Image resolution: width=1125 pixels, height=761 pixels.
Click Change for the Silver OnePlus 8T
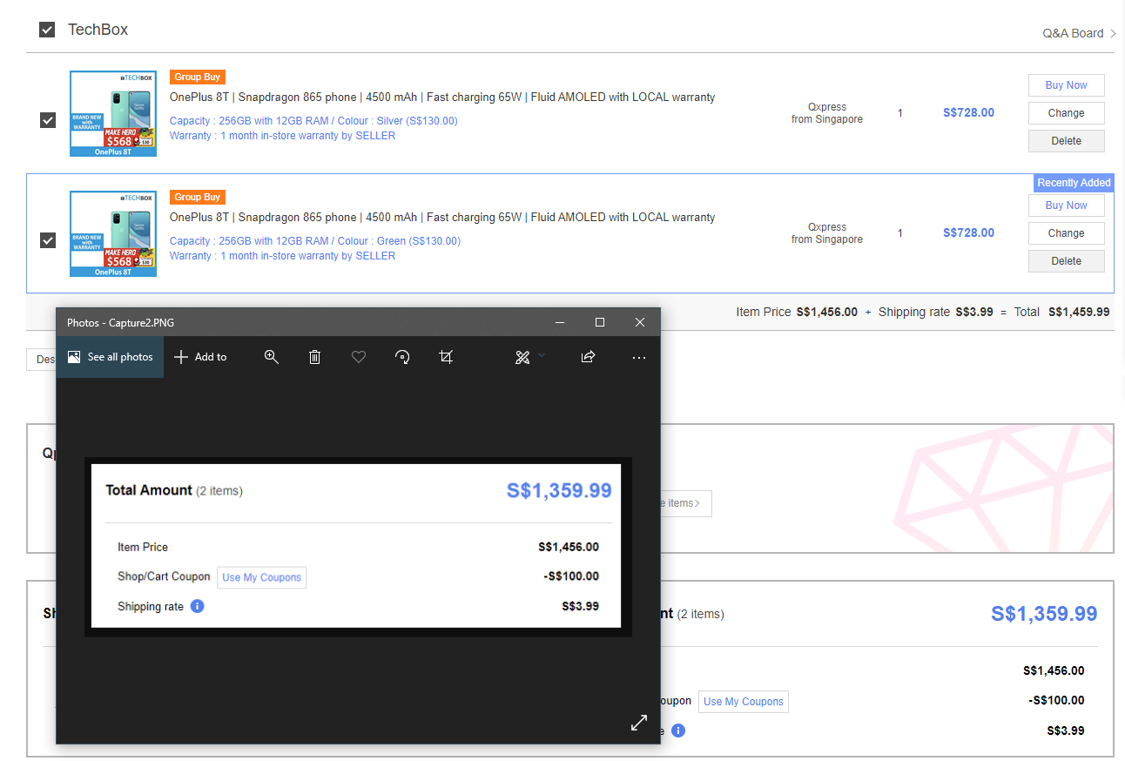tap(1066, 113)
